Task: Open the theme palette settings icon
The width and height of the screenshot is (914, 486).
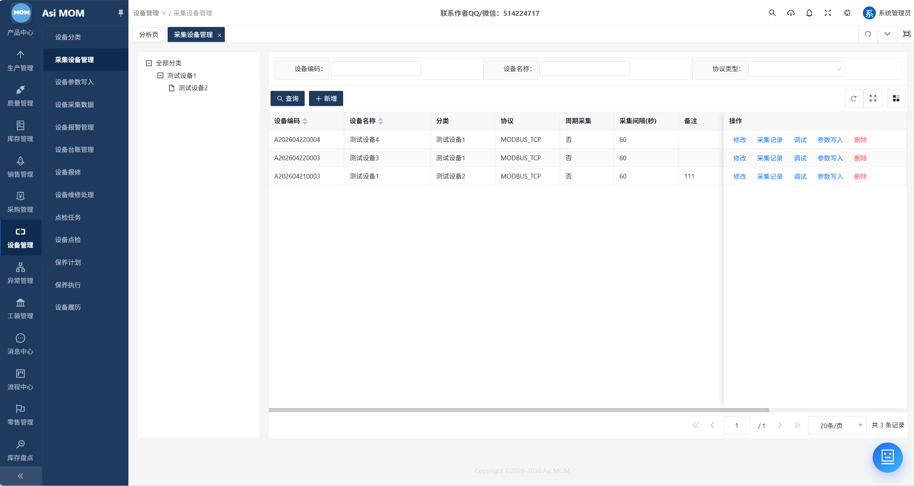Action: [847, 13]
